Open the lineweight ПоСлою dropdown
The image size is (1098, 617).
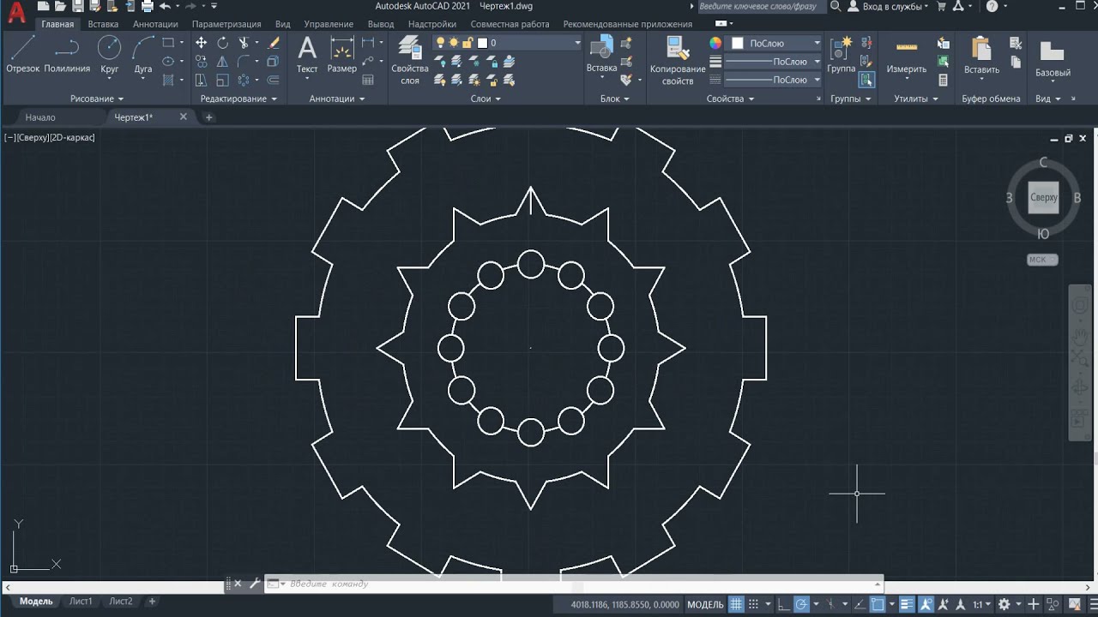click(x=773, y=62)
